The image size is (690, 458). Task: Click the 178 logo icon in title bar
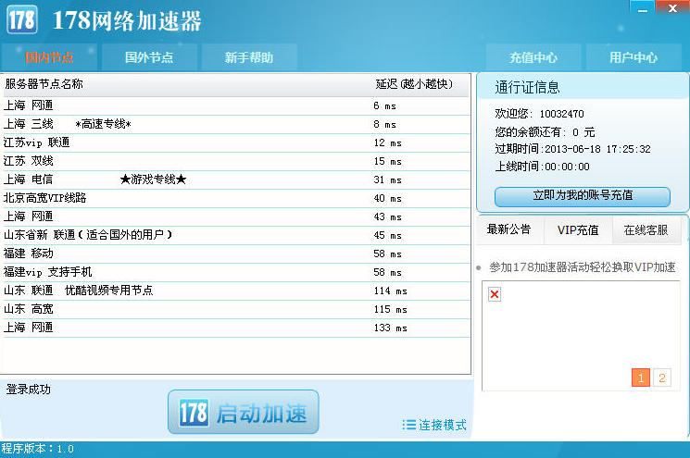22,19
